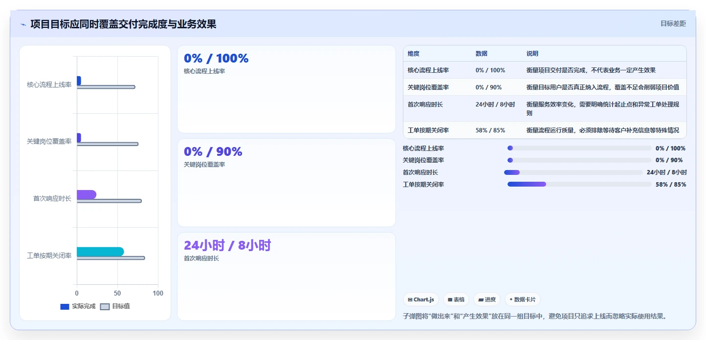This screenshot has width=706, height=340.
Task: Click the 进度 tag chip
Action: (487, 299)
